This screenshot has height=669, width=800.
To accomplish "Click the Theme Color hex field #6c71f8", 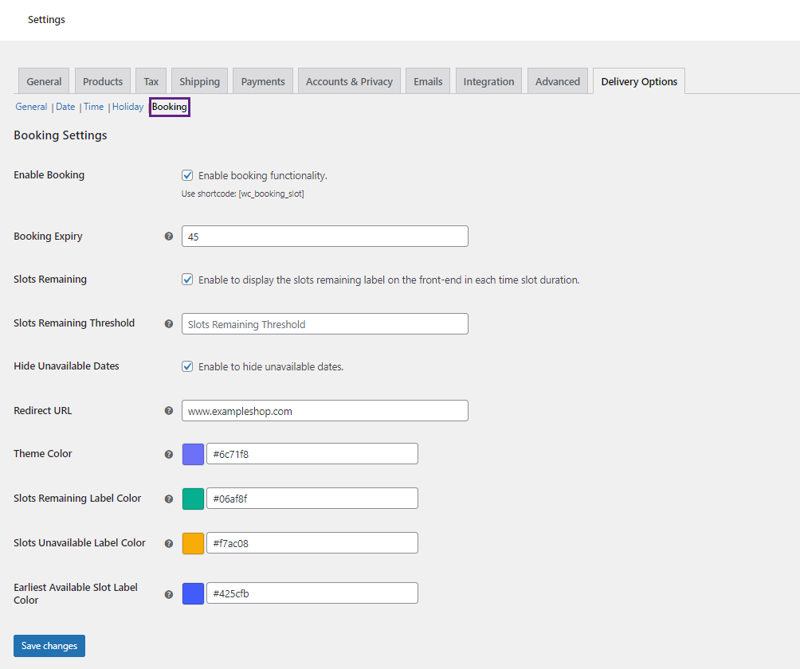I will (x=312, y=454).
